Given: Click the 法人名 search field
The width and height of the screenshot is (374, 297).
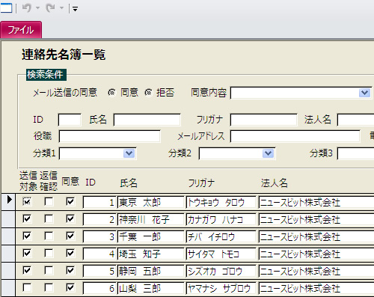Looking at the screenshot, I should (x=355, y=120).
